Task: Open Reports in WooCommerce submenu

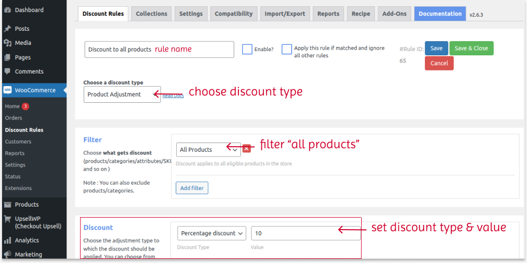Action: pos(15,153)
